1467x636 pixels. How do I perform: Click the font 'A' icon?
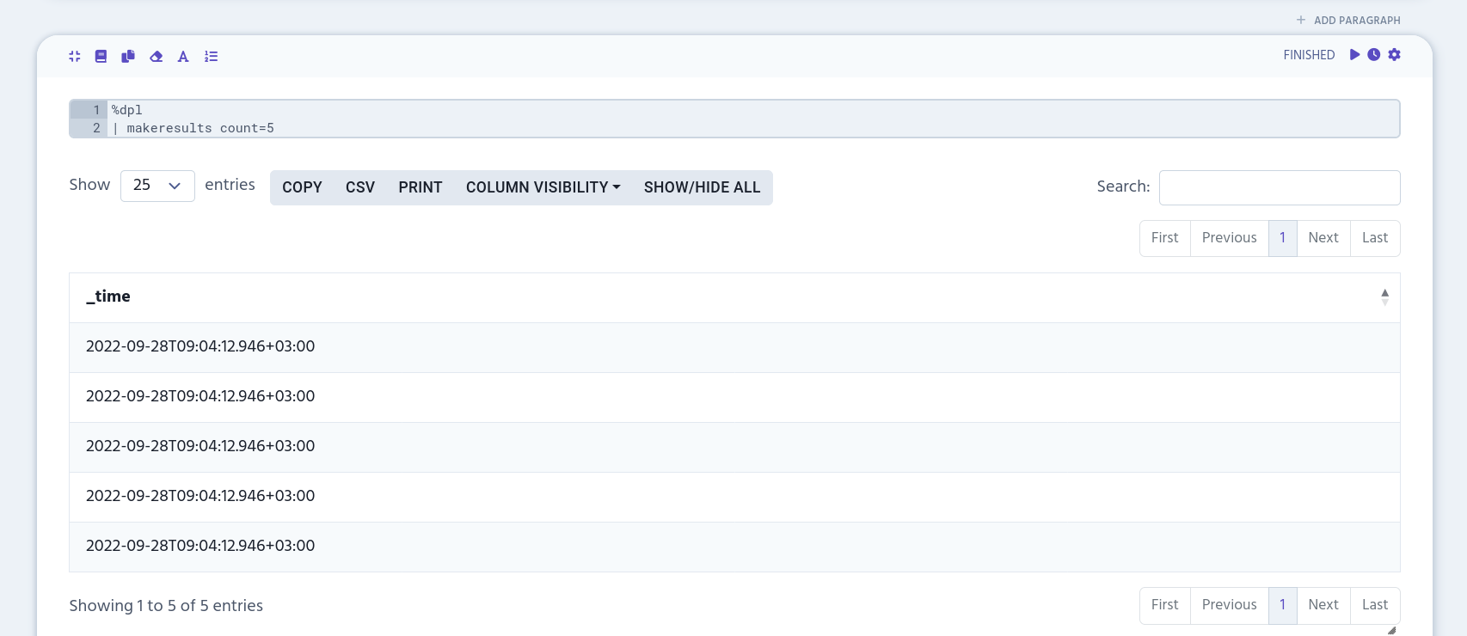pos(183,57)
